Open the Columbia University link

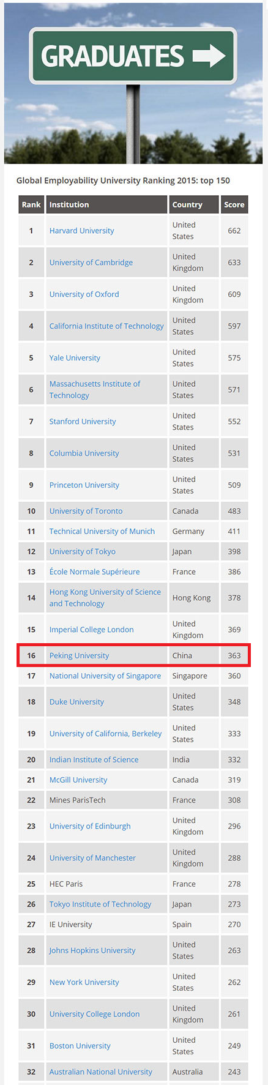pyautogui.click(x=84, y=453)
